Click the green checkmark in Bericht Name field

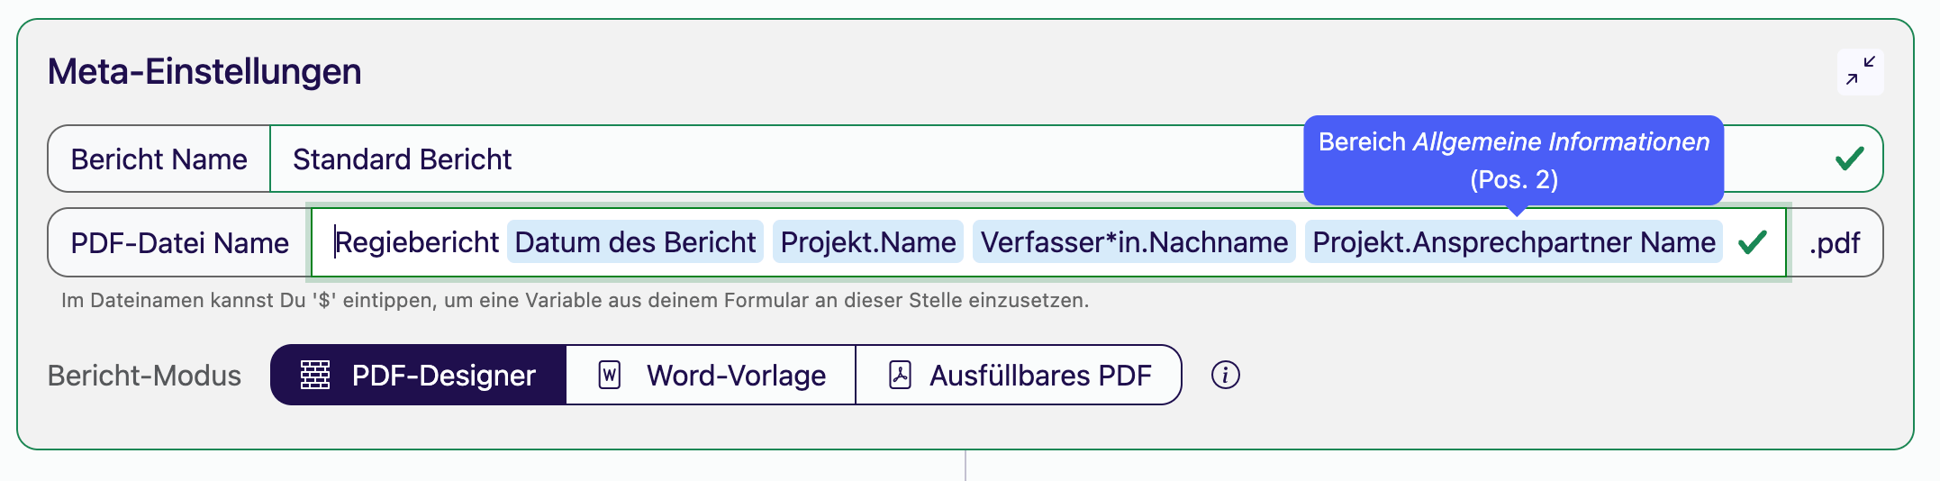(x=1849, y=159)
